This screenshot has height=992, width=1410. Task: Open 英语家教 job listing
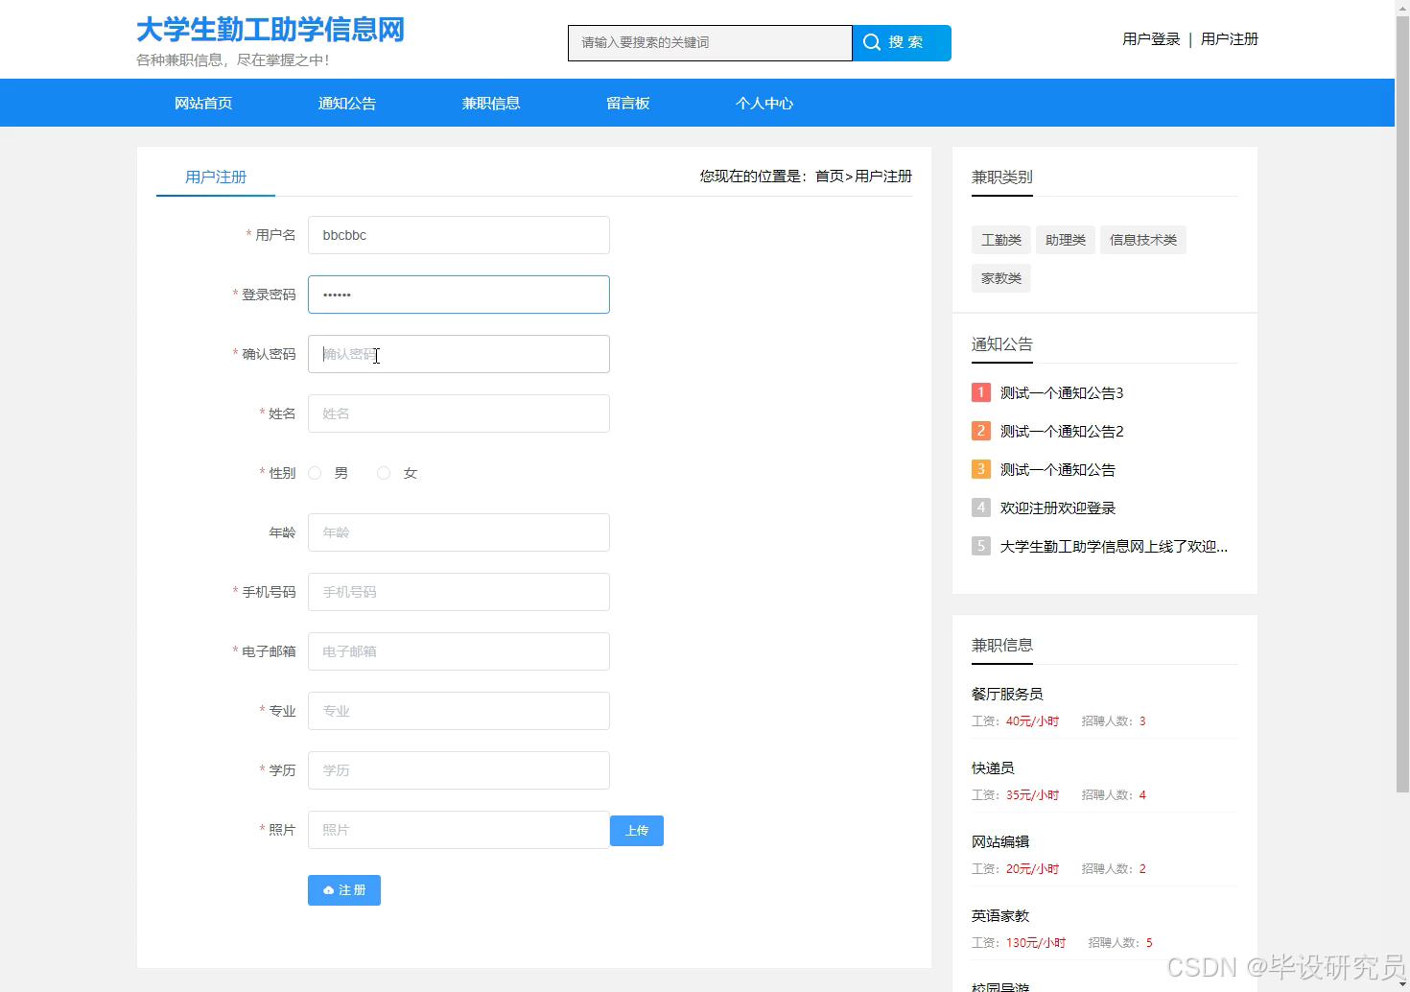[1000, 915]
